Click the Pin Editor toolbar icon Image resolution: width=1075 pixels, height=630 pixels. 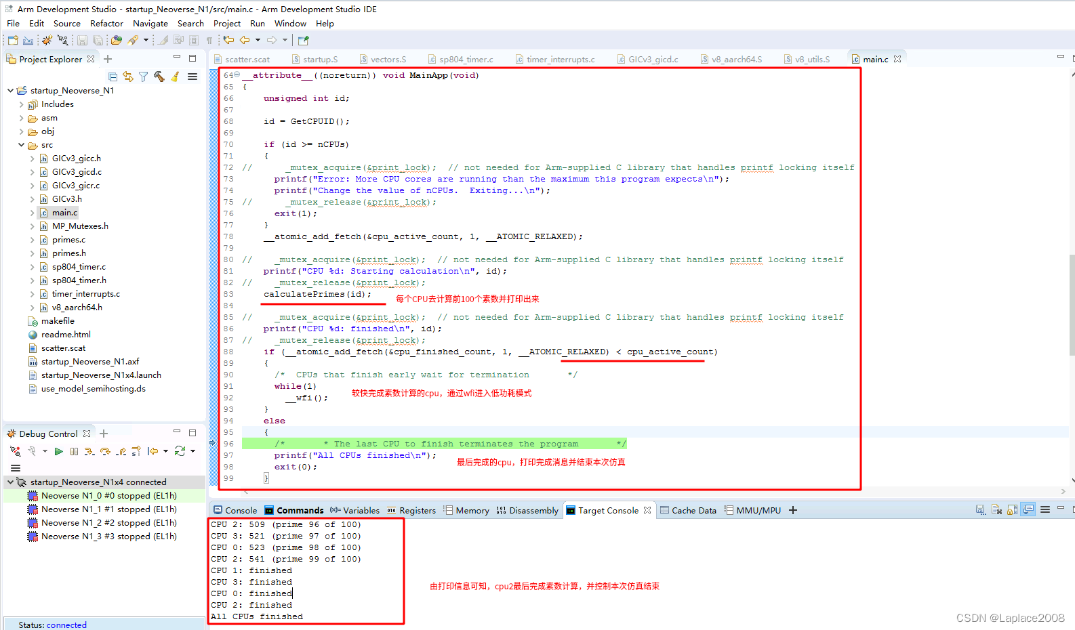pyautogui.click(x=303, y=41)
